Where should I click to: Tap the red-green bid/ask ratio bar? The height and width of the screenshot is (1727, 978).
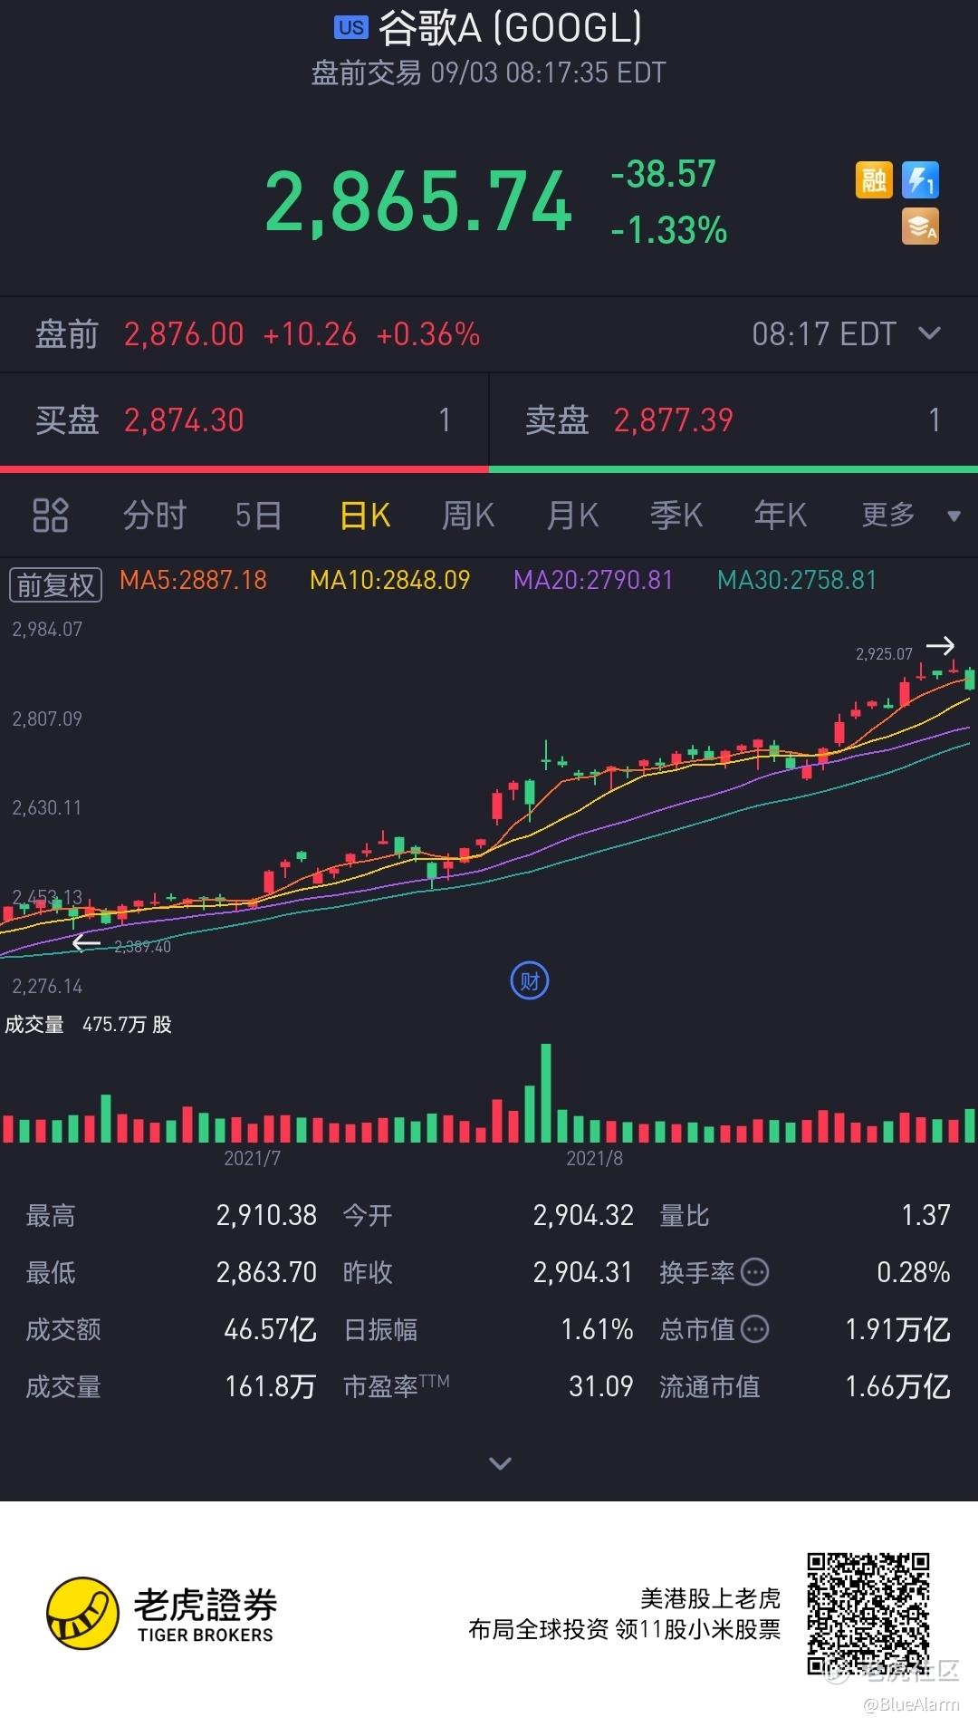489,469
